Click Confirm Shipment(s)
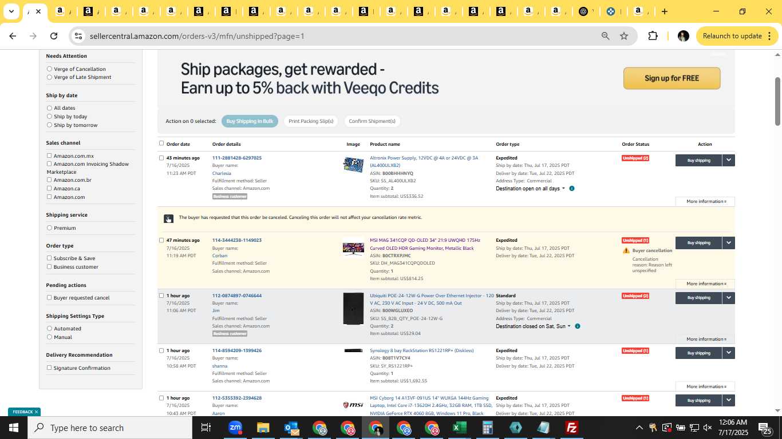 point(372,121)
